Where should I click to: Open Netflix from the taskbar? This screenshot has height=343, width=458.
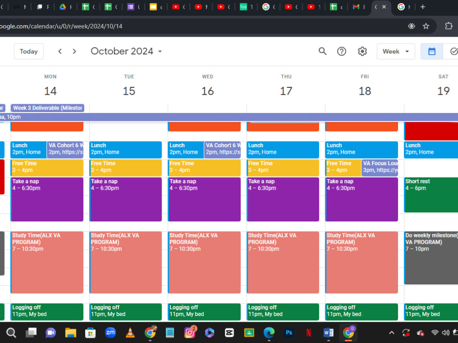[x=309, y=332]
